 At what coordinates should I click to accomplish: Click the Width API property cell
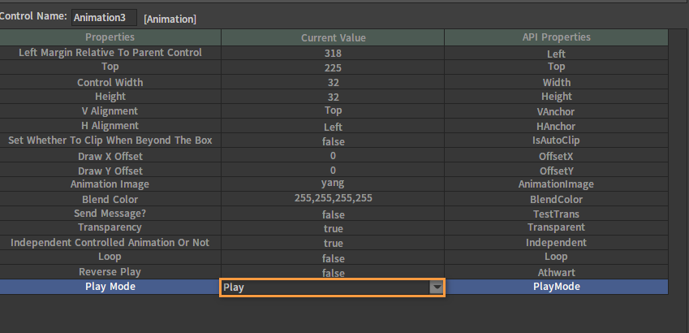[556, 82]
